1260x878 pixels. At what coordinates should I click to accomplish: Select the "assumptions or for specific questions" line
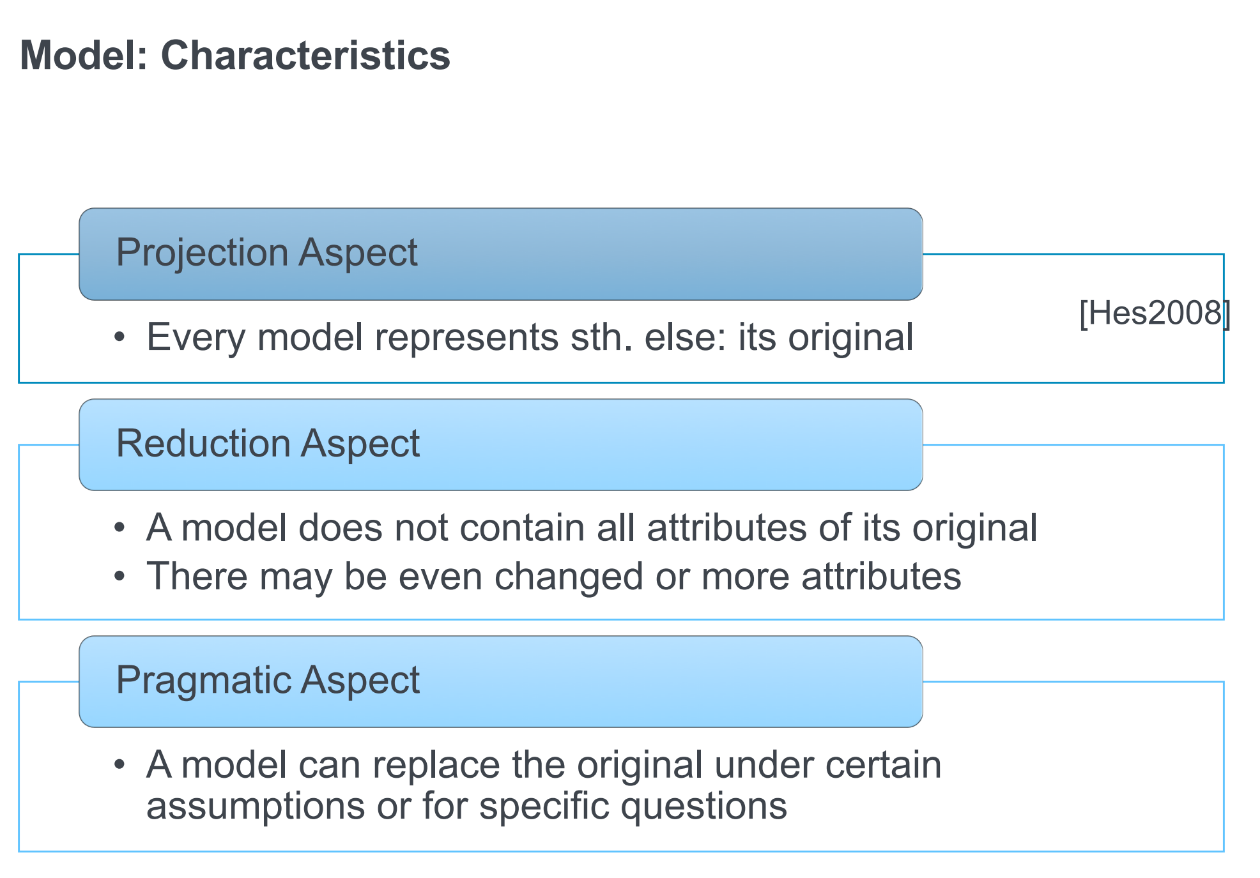[x=466, y=806]
